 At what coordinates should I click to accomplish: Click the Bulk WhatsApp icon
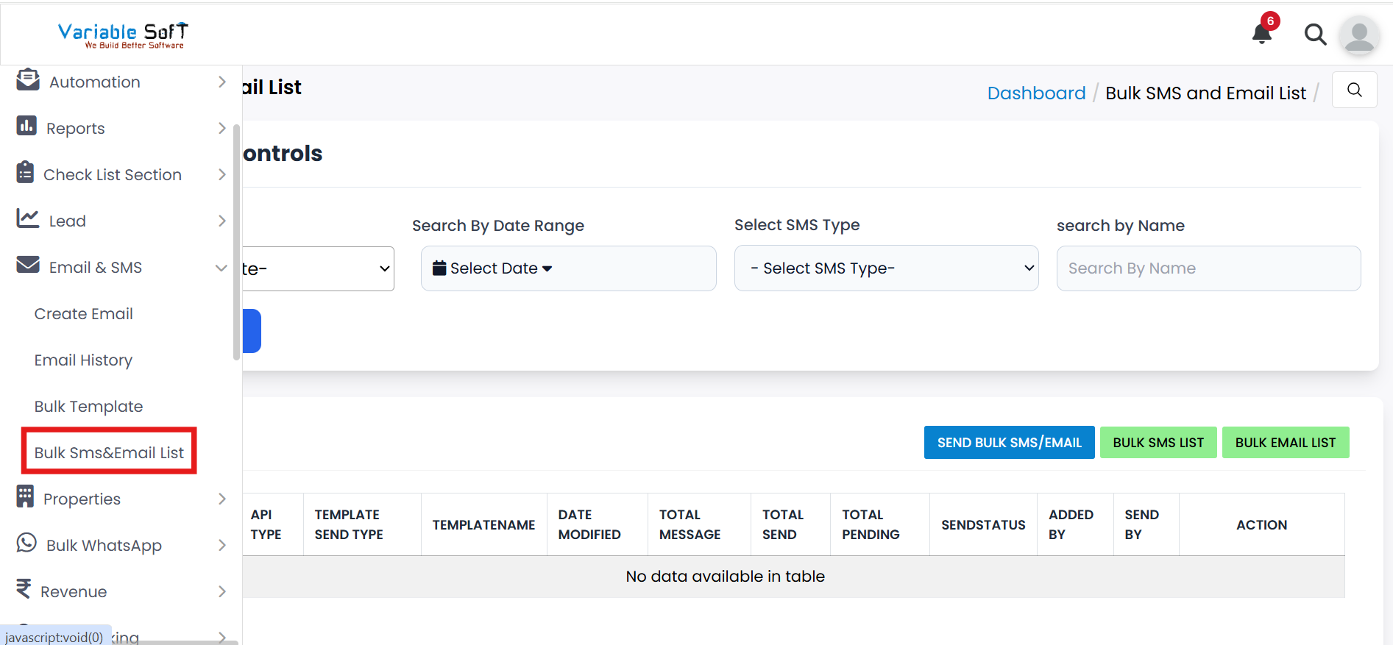coord(26,544)
